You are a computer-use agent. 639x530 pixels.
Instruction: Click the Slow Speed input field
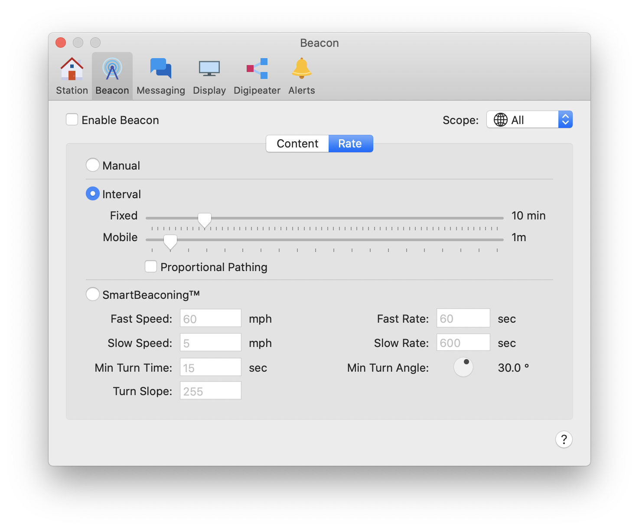pos(211,343)
